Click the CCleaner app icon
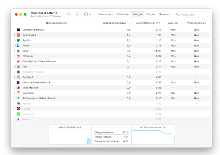The width and height of the screenshot is (220, 155). (18, 56)
